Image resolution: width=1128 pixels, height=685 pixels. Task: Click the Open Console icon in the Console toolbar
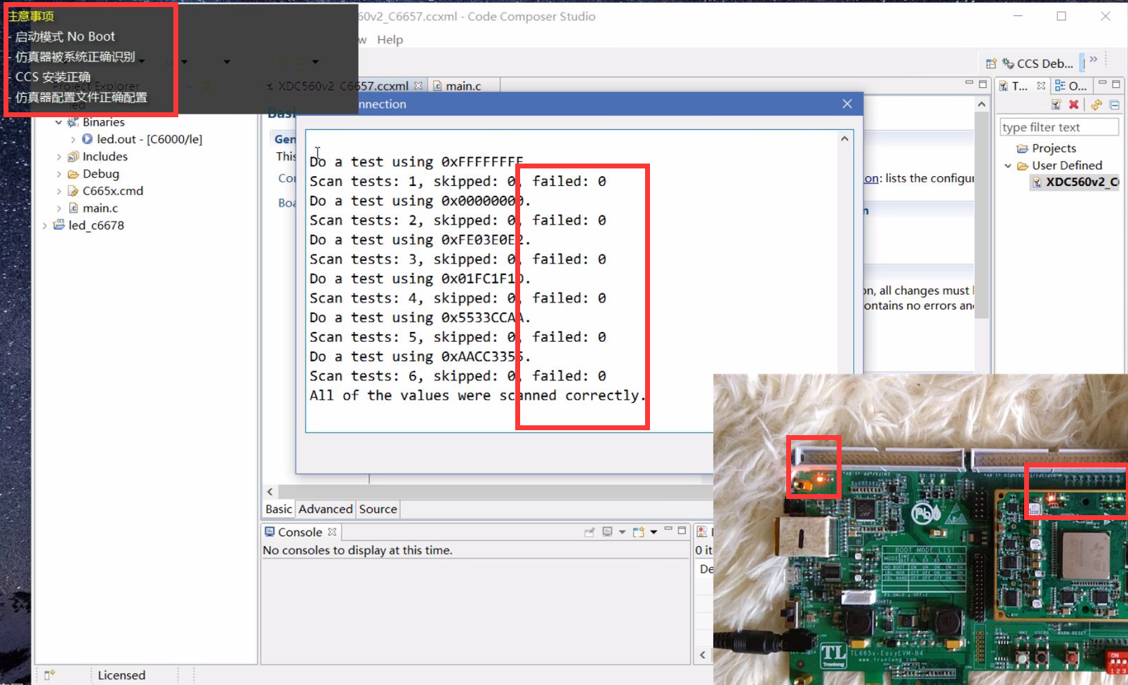pyautogui.click(x=637, y=532)
